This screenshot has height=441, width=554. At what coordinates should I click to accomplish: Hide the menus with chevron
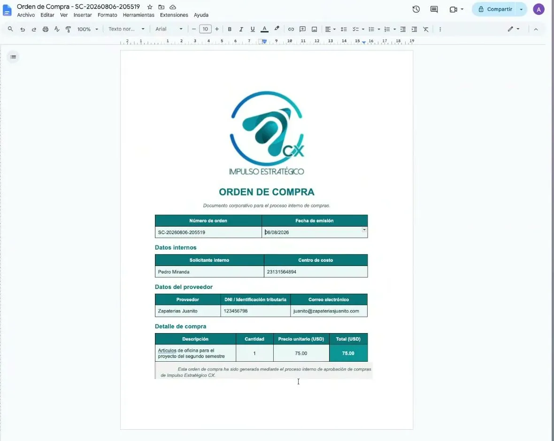click(536, 29)
